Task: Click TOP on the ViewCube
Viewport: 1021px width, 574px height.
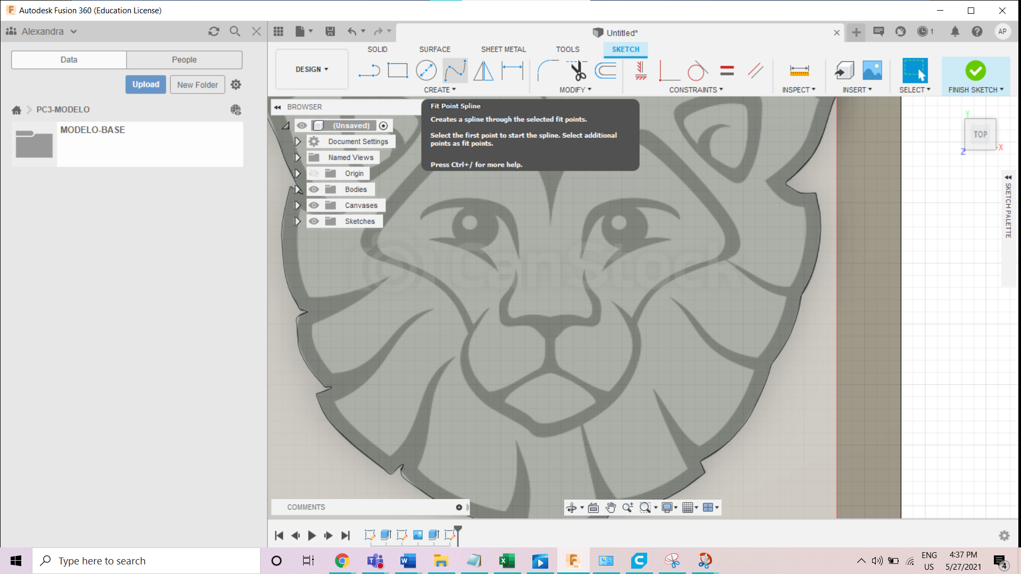Action: (x=980, y=134)
